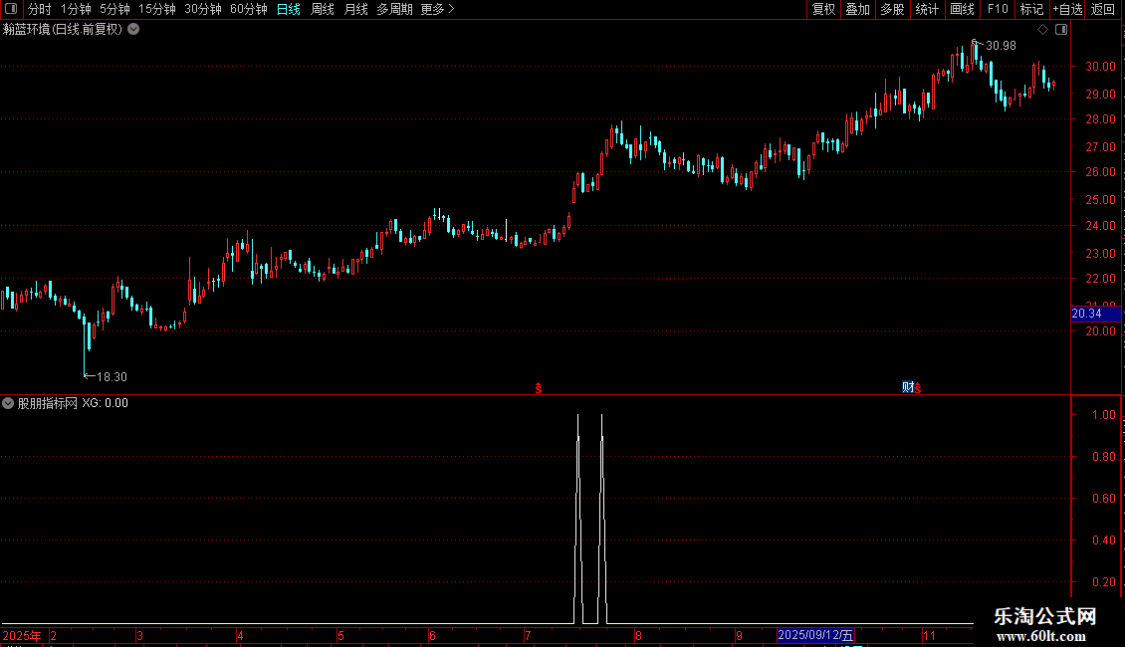
Task: Open the 统计 statistics tool
Action: pyautogui.click(x=927, y=9)
